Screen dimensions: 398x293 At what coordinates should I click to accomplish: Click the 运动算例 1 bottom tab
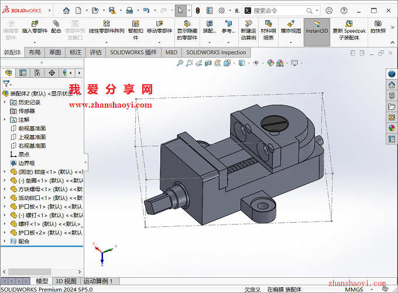pyautogui.click(x=97, y=281)
